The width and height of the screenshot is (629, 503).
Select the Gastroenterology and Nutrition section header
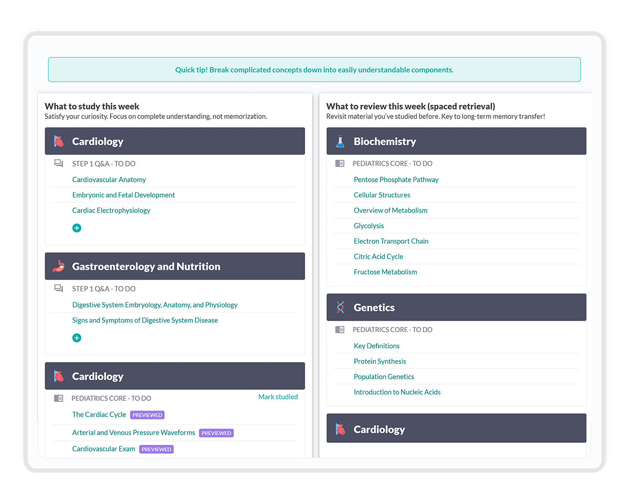click(175, 266)
